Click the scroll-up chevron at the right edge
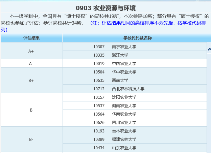211x153 pixels. (x=209, y=49)
